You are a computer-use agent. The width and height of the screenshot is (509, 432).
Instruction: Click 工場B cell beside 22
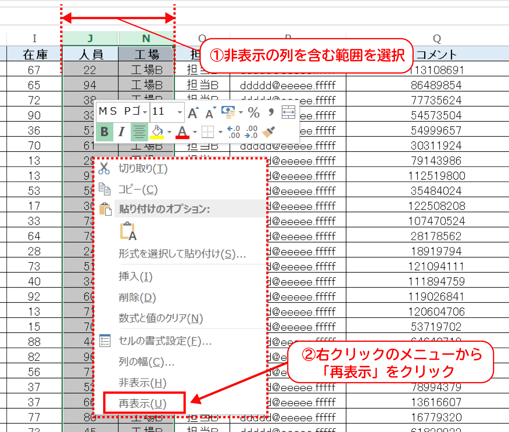click(146, 70)
